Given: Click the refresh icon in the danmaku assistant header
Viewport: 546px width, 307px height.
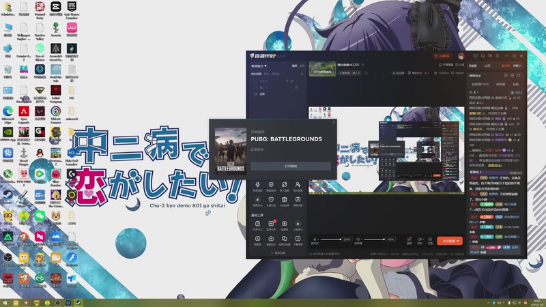Looking at the screenshot, I should point(519,76).
